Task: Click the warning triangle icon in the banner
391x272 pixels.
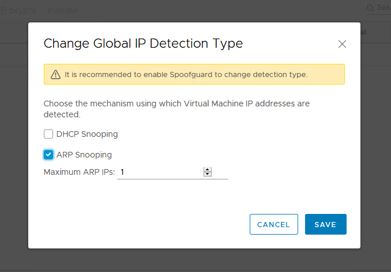Action: pyautogui.click(x=55, y=75)
